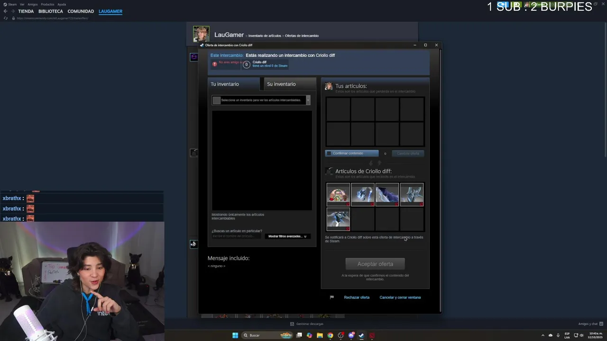
Task: Open the Windows Start menu
Action: click(235, 335)
